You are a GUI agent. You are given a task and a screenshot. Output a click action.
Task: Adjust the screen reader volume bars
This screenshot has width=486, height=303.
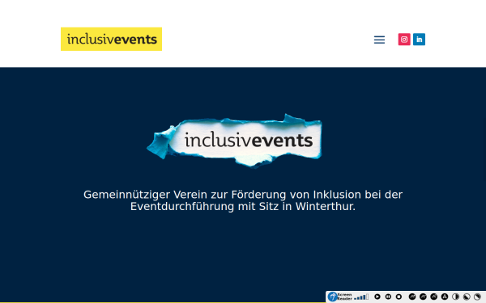[x=361, y=297]
